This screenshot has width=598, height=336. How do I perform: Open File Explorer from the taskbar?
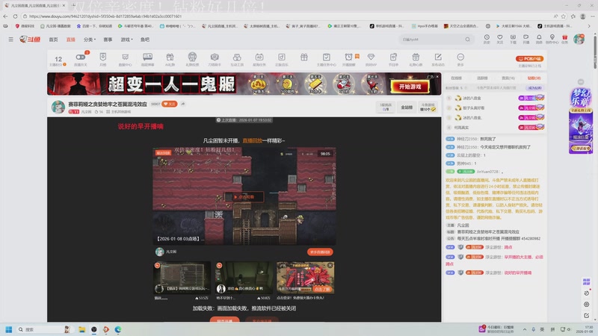pos(82,329)
